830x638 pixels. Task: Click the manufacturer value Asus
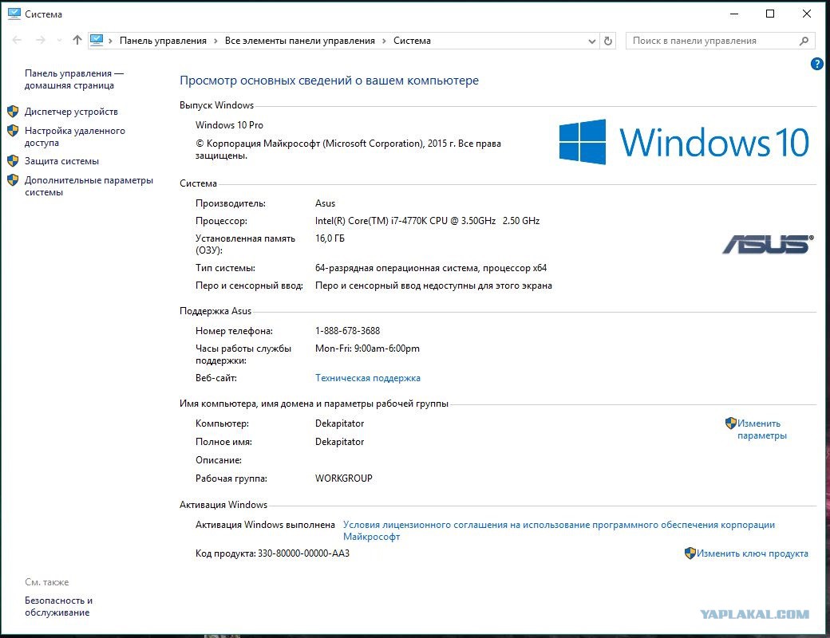click(x=325, y=203)
